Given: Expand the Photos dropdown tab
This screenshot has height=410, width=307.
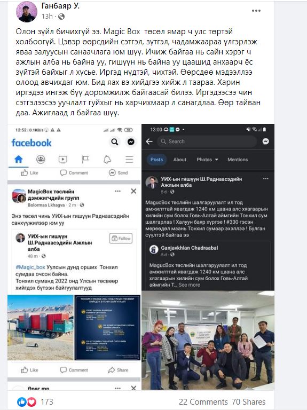Looking at the screenshot, I should pyautogui.click(x=207, y=160).
